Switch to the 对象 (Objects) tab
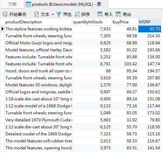163x153 pixels. pyautogui.click(x=12, y=4)
